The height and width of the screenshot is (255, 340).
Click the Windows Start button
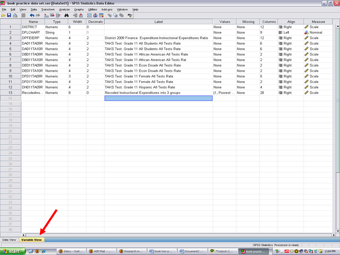pos(13,251)
